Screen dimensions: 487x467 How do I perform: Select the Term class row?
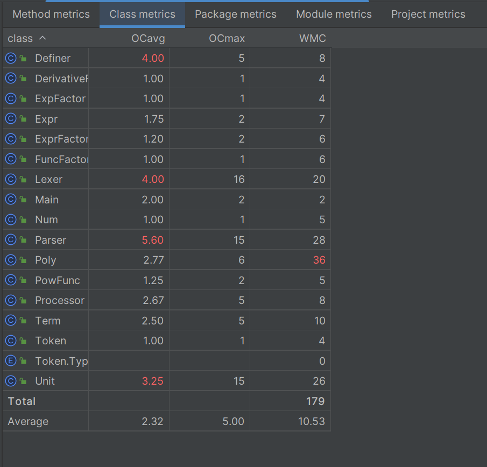(x=167, y=321)
